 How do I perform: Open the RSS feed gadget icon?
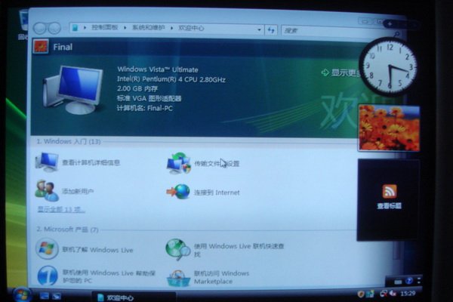pyautogui.click(x=389, y=191)
